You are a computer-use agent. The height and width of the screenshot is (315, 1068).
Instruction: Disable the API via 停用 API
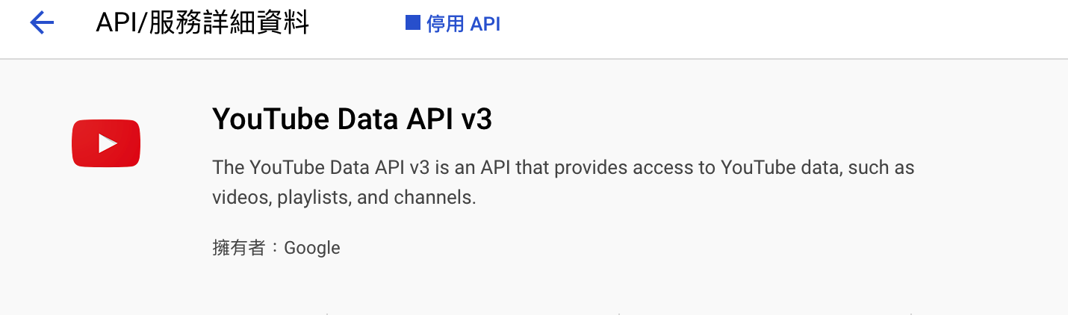tap(453, 24)
